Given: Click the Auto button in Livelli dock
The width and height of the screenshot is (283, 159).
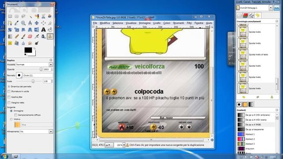Looking at the screenshot, I should coord(276,8).
